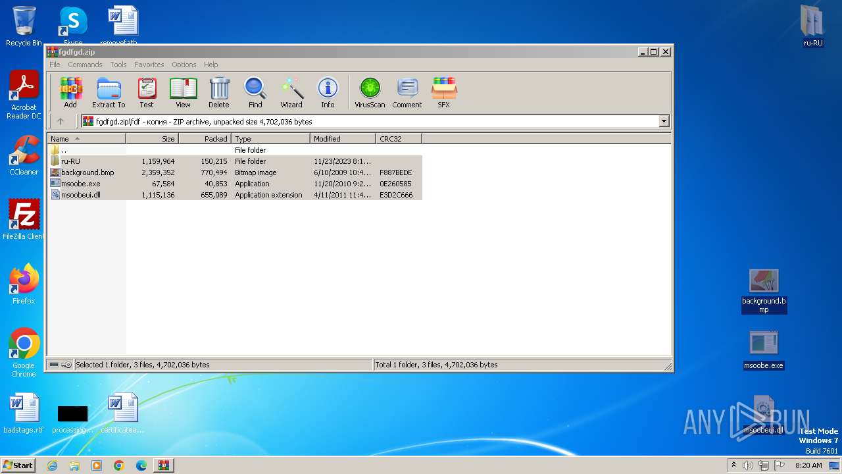Click the drive icon in status bar
The width and height of the screenshot is (842, 474).
(x=54, y=365)
